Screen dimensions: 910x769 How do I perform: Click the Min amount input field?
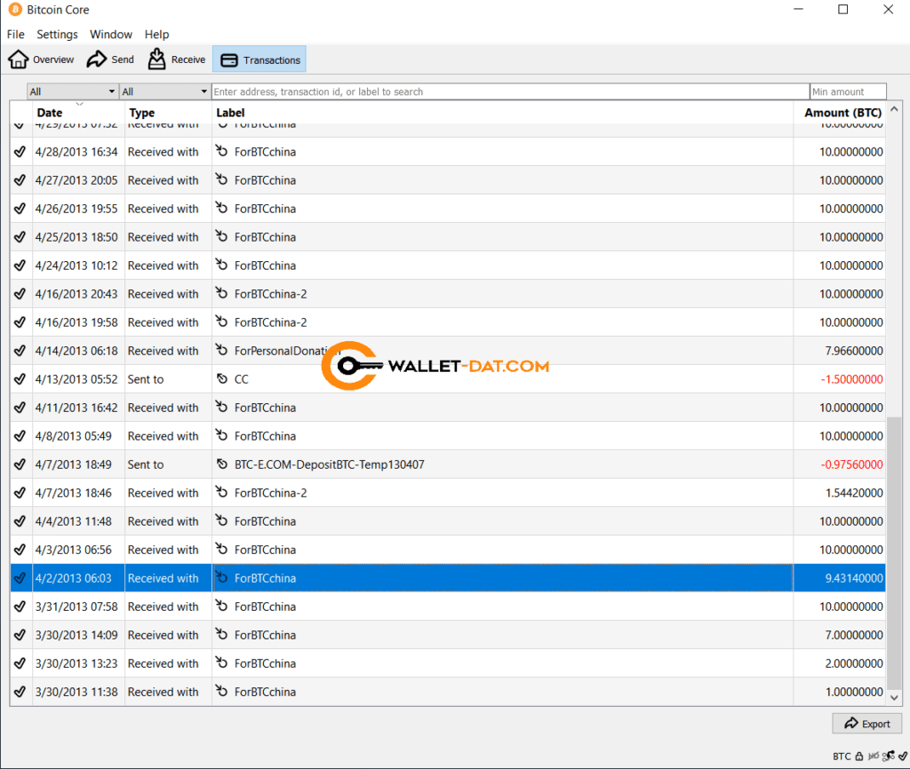click(x=848, y=91)
